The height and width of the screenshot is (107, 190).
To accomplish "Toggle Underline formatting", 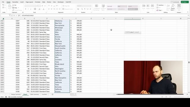I will tap(31, 9).
